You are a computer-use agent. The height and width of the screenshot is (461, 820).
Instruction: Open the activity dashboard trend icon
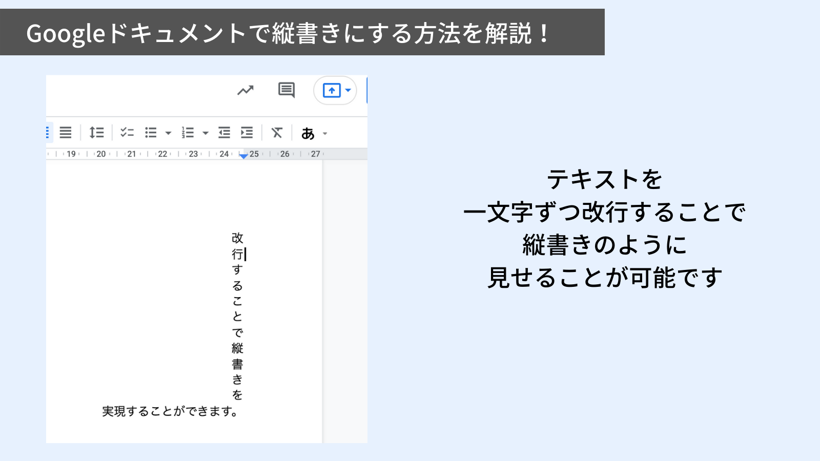[245, 91]
